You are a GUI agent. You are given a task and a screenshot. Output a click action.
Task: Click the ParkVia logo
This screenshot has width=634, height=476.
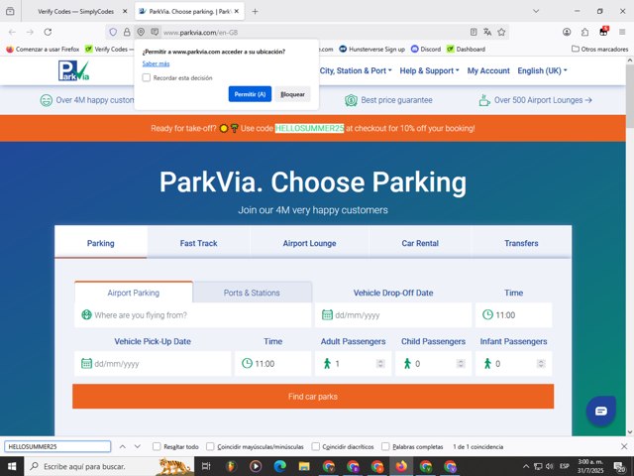(73, 70)
